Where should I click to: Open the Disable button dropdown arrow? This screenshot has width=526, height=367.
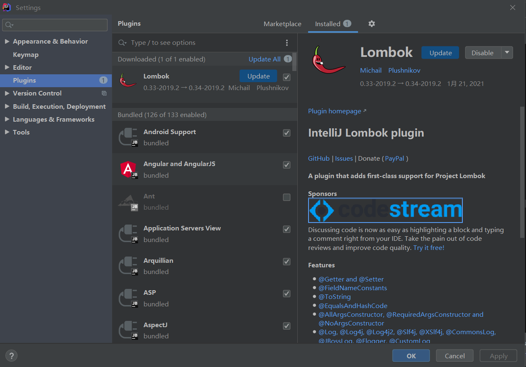tap(507, 53)
